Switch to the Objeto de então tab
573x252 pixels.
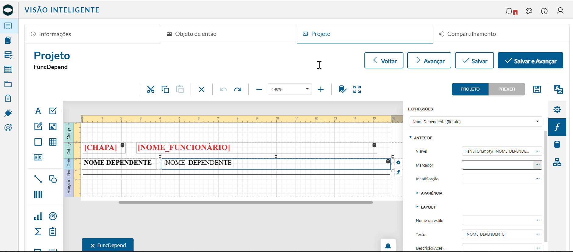[x=229, y=34]
